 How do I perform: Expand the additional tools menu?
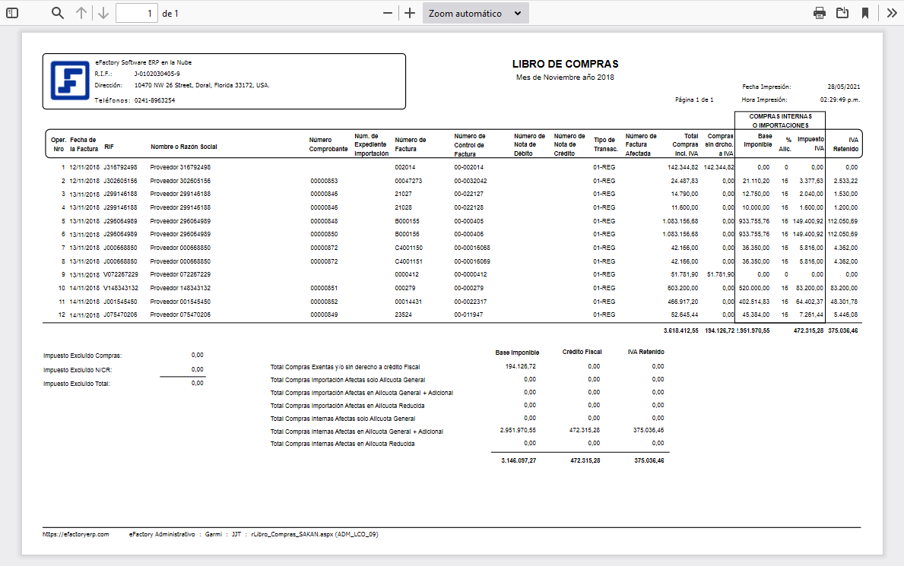click(x=892, y=12)
